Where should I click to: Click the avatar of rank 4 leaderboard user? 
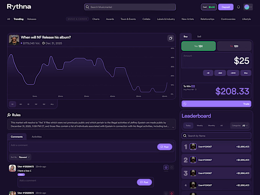(193, 185)
